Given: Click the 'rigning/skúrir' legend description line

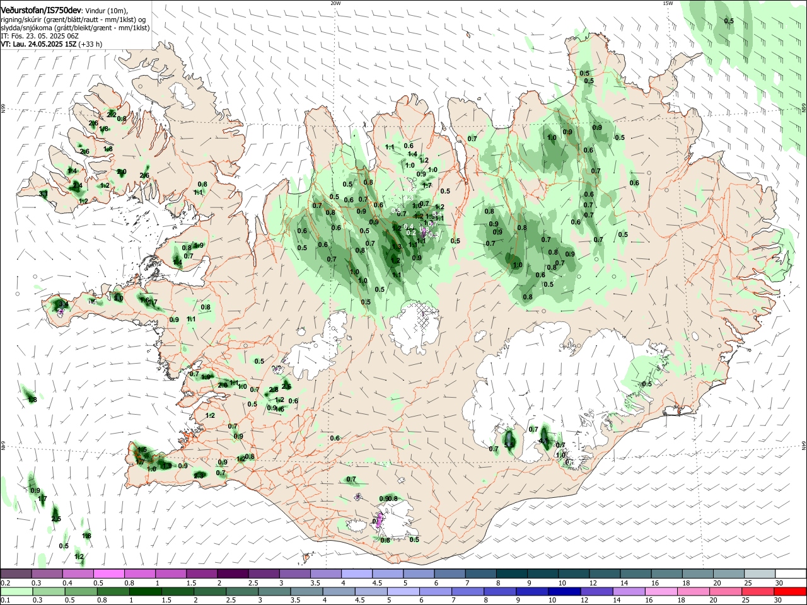Looking at the screenshot, I should [73, 20].
